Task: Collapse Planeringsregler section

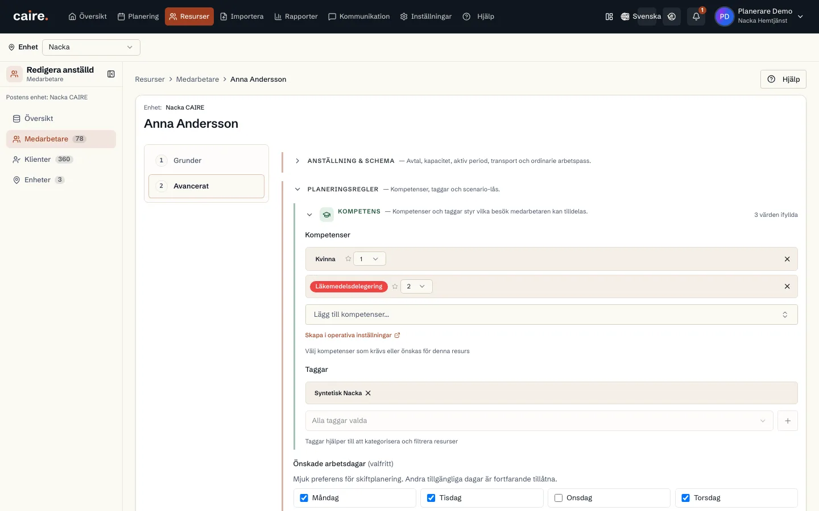Action: coord(297,190)
